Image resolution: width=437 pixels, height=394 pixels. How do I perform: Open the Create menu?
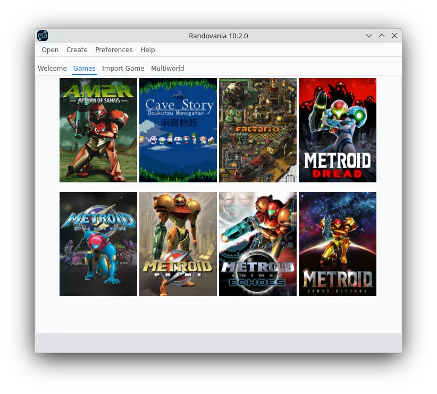(x=77, y=50)
